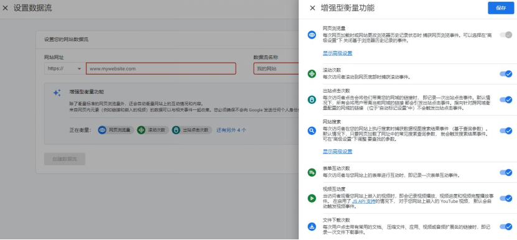Click the 表单互动次数 icon
The image size is (517, 240).
tap(312, 172)
